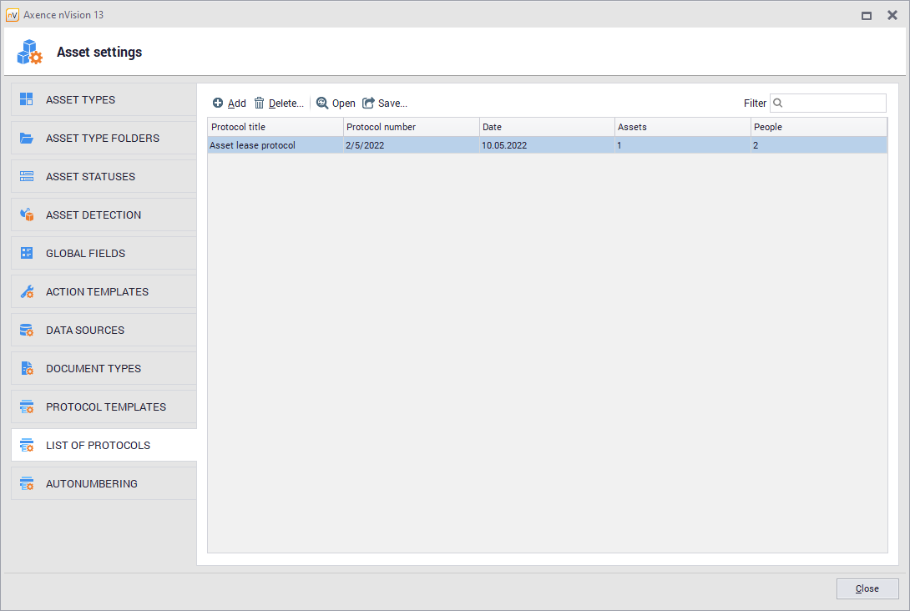Sort list by Date column header
Screen dimensions: 910x611
547,127
